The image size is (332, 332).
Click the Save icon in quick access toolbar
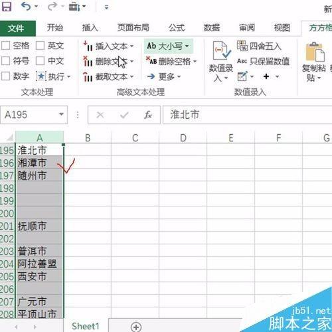[x=7, y=7]
